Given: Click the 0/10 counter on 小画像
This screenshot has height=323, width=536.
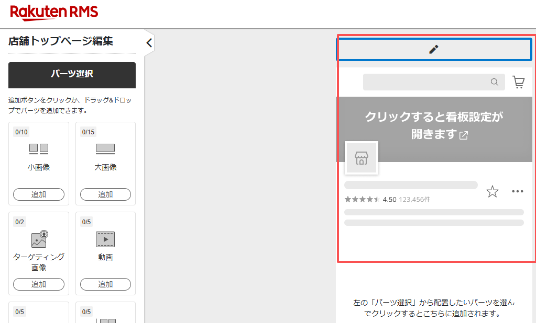Looking at the screenshot, I should (21, 132).
